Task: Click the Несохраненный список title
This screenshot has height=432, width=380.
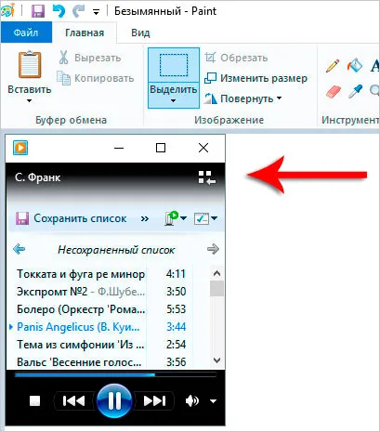Action: (116, 250)
